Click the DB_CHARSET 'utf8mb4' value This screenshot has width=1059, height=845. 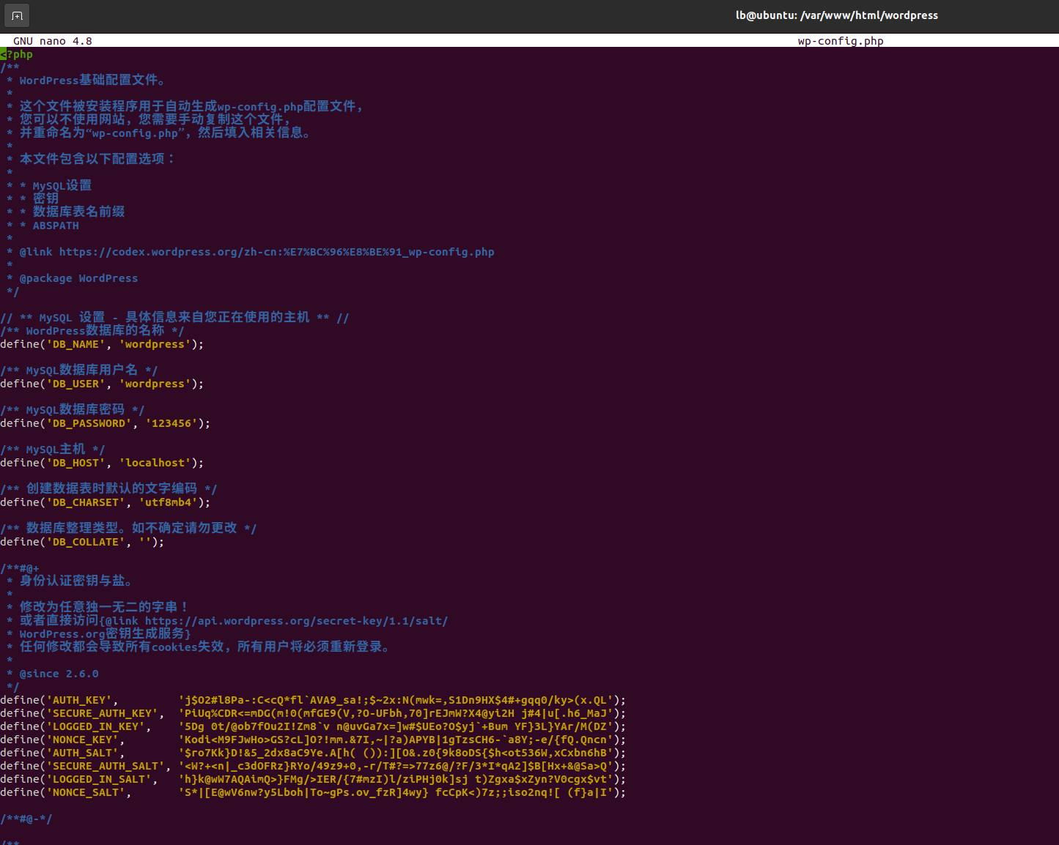point(169,502)
